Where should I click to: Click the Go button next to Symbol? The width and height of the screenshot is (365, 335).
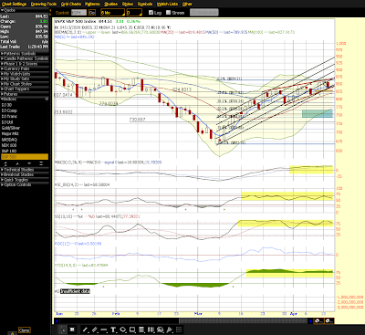click(x=92, y=13)
